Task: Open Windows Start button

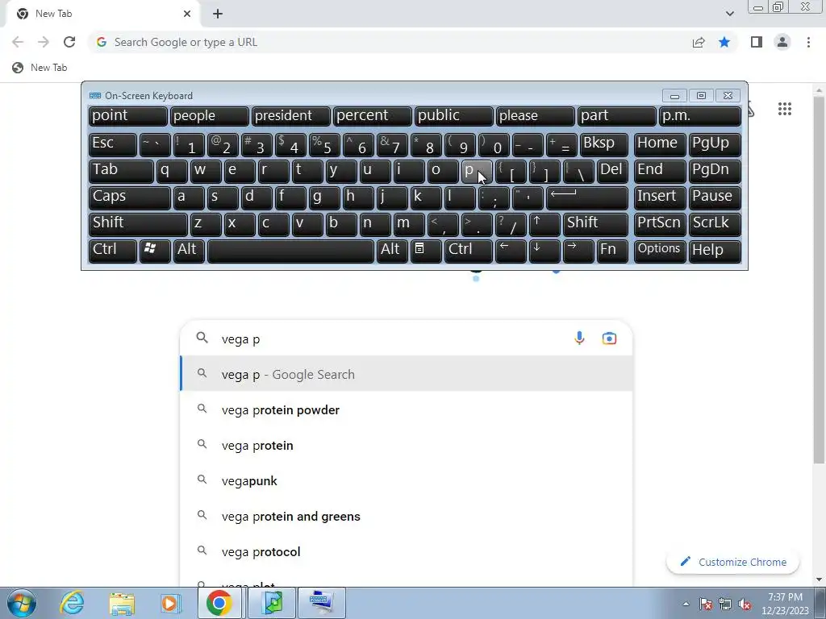Action: click(x=22, y=603)
